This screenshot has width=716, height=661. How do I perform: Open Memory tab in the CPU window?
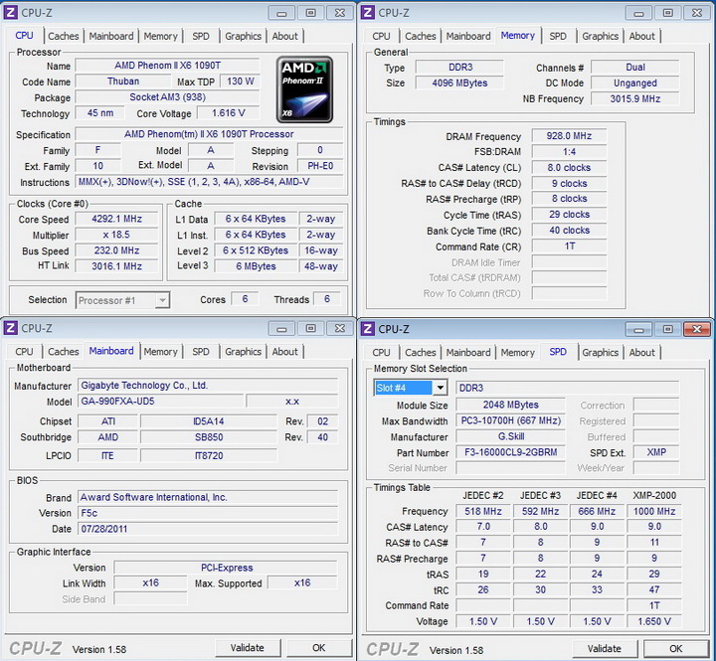(161, 36)
